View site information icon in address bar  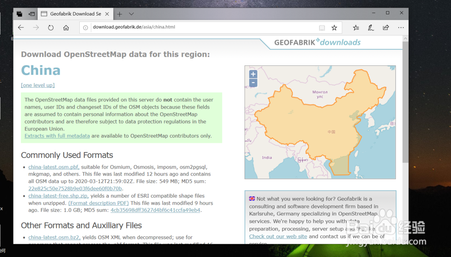[x=85, y=28]
